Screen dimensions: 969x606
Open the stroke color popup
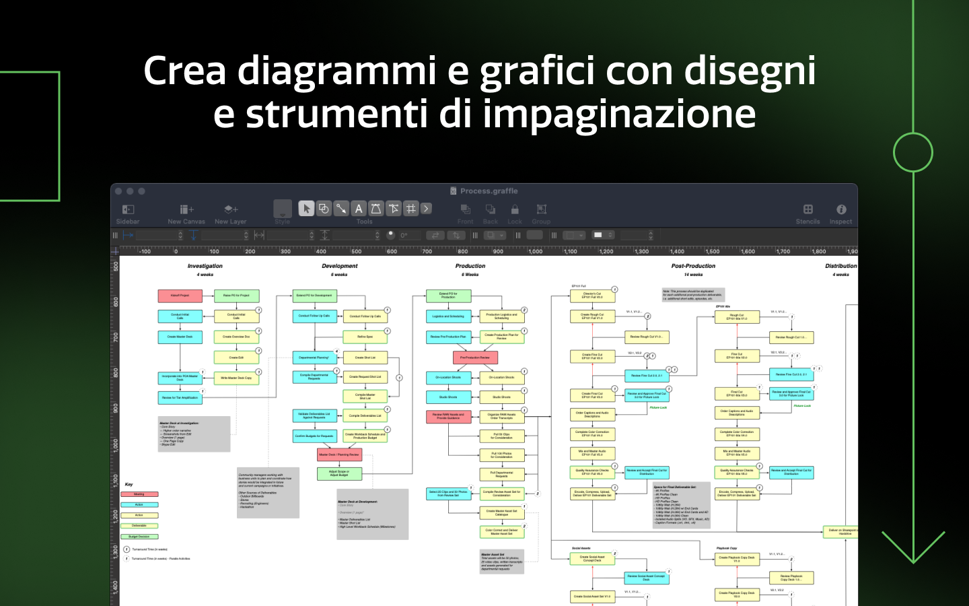603,235
